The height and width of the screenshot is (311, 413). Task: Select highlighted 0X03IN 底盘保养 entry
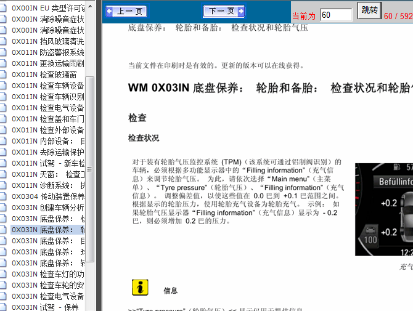(x=48, y=230)
